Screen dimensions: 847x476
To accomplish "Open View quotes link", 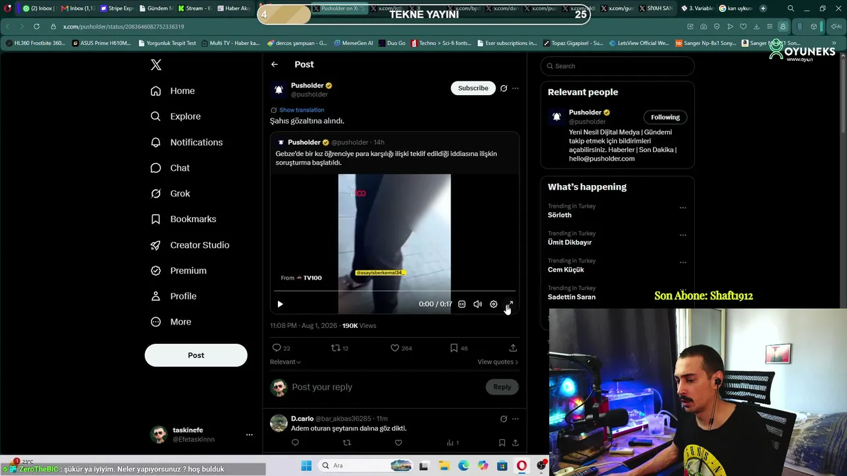I will pyautogui.click(x=498, y=362).
